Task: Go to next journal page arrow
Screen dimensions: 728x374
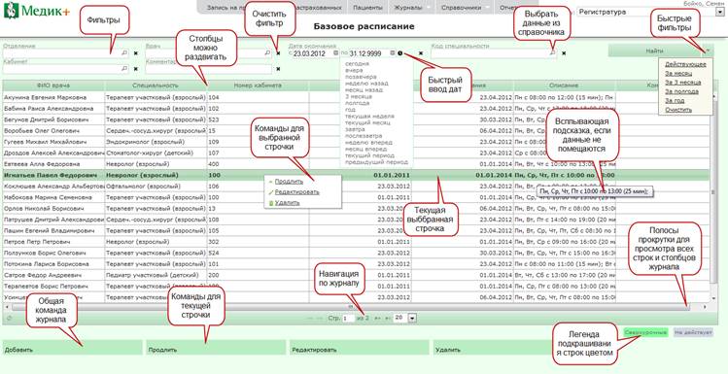Action: [x=377, y=319]
